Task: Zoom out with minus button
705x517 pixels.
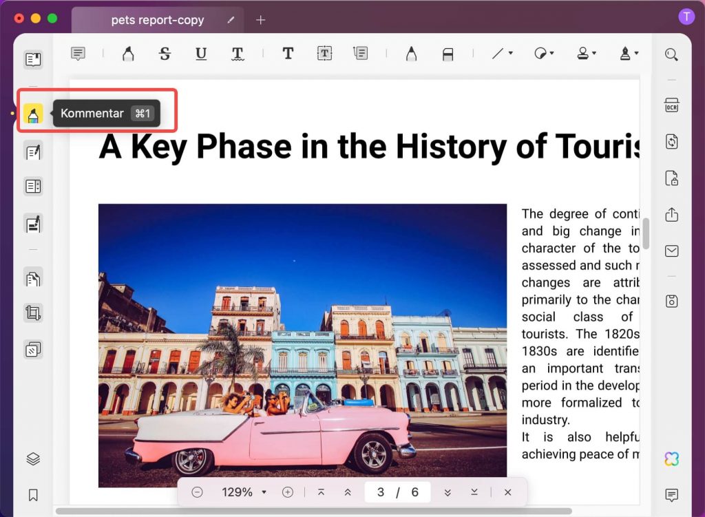Action: click(x=197, y=492)
